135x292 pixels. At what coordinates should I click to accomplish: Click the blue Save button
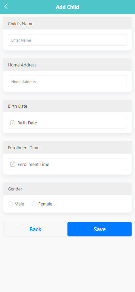100,229
